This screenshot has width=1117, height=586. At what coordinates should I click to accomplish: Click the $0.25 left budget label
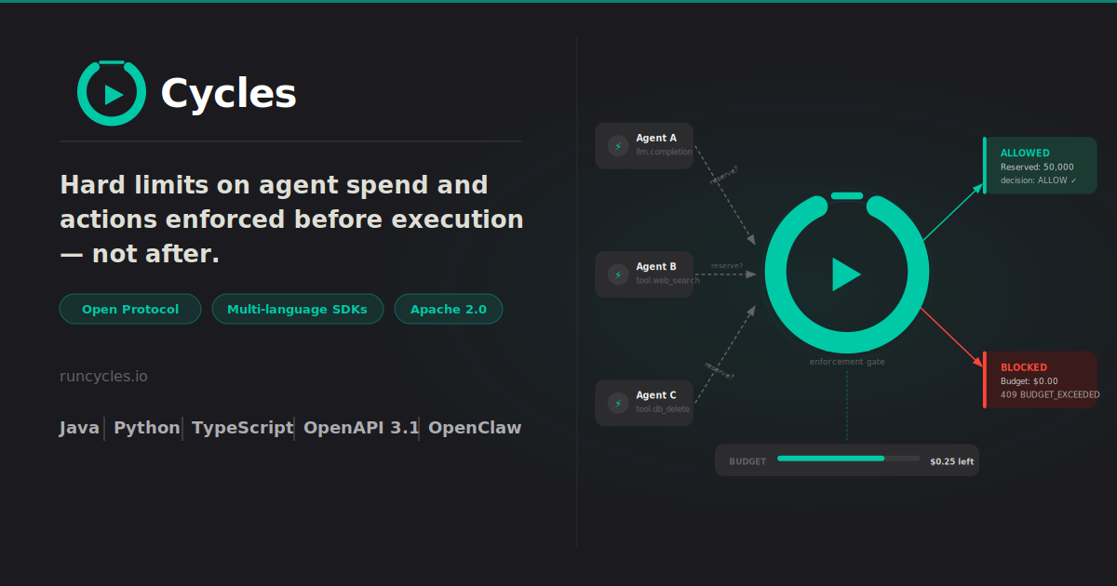click(x=950, y=459)
